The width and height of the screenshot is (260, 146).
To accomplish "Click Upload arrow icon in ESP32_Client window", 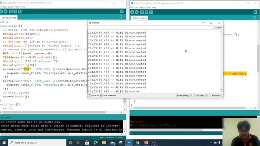I will (136, 12).
